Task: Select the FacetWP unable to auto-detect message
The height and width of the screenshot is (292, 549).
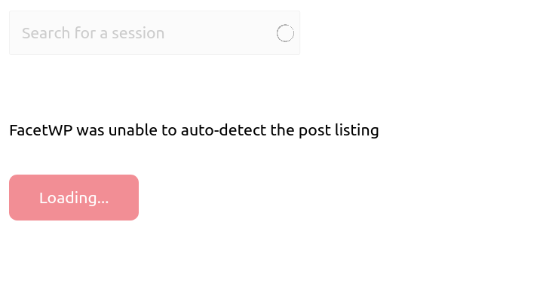Action: [194, 130]
